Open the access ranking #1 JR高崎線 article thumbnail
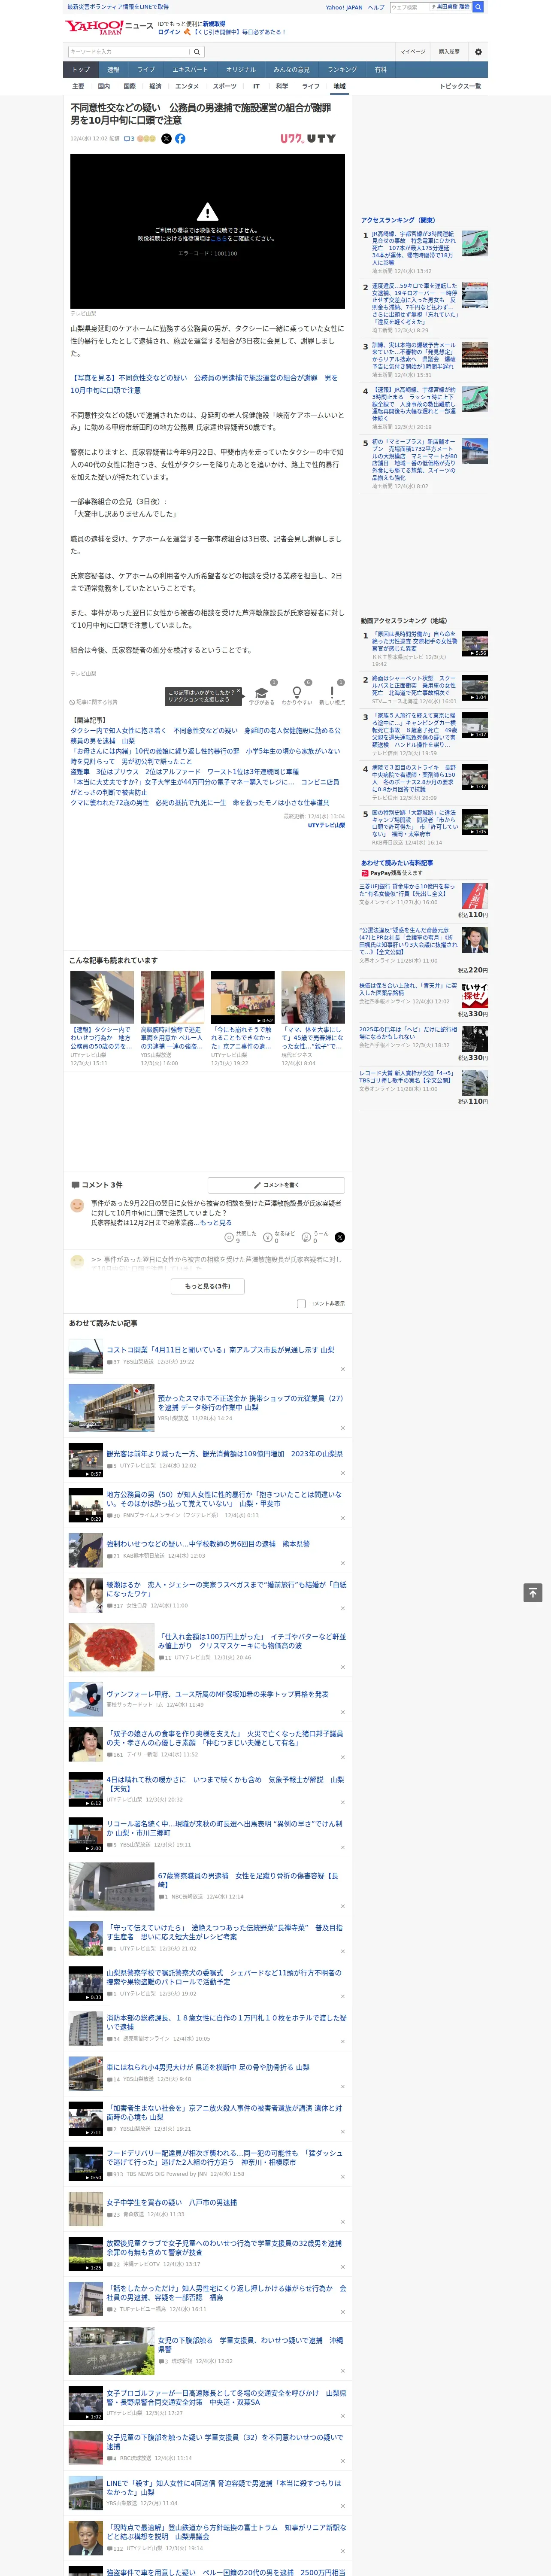Image resolution: width=551 pixels, height=2576 pixels. (x=475, y=243)
